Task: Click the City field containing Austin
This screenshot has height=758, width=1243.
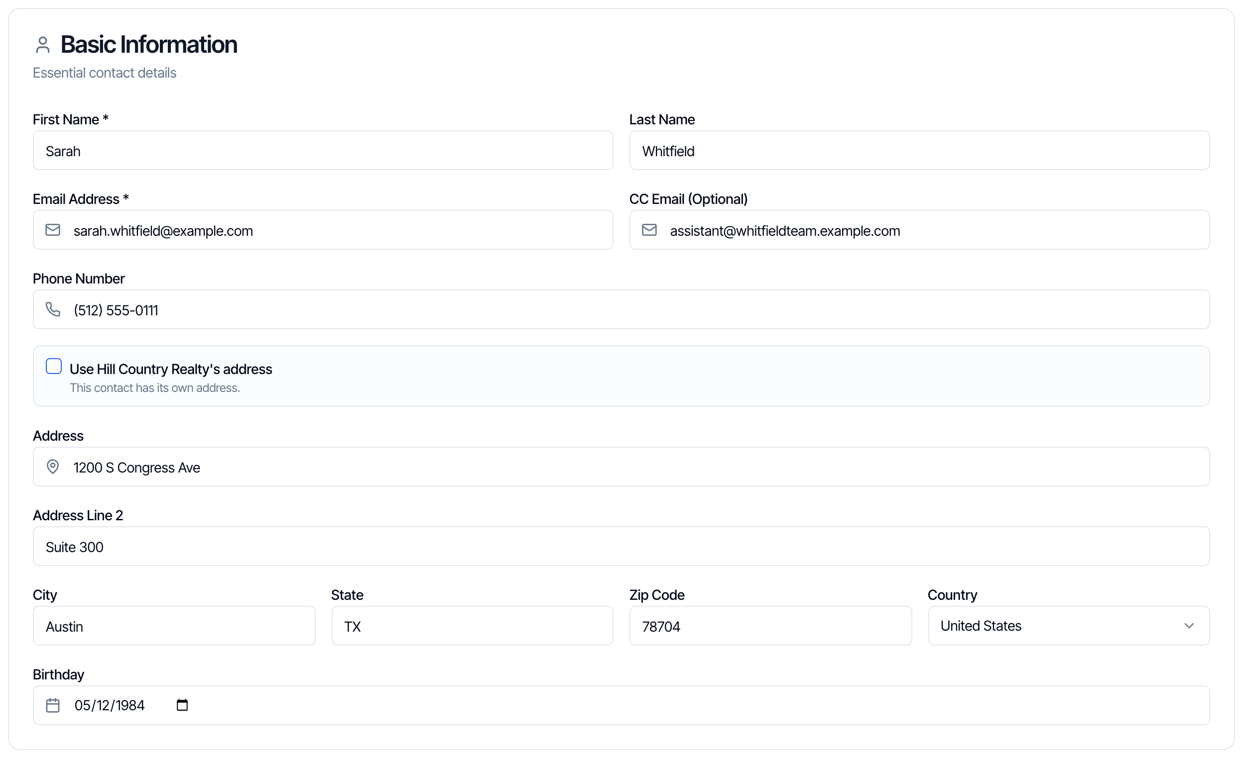Action: point(174,626)
